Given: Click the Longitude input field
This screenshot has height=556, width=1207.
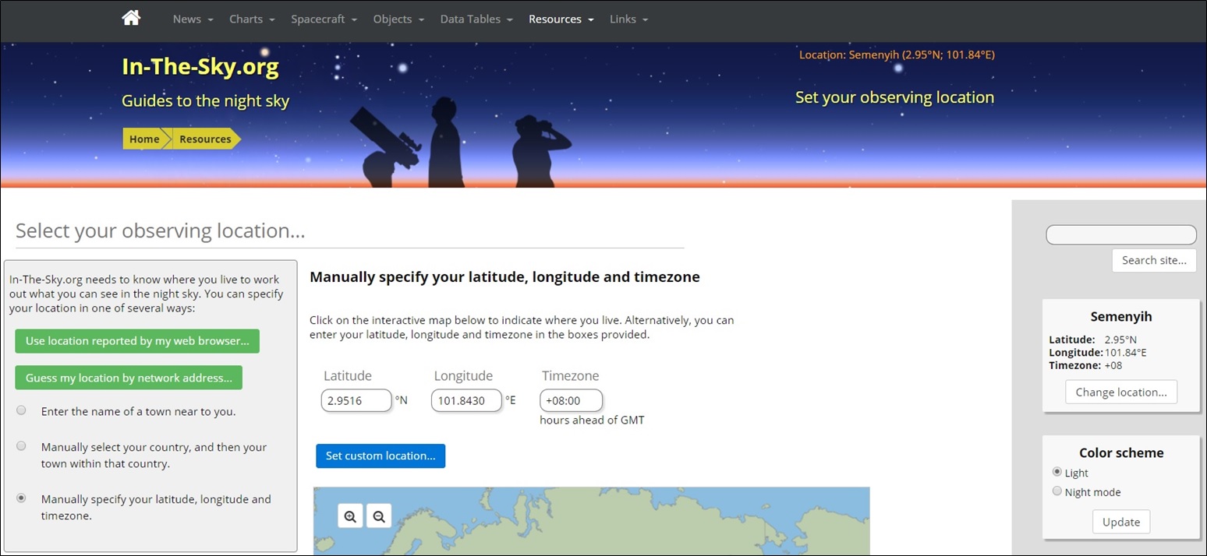Looking at the screenshot, I should pyautogui.click(x=466, y=400).
